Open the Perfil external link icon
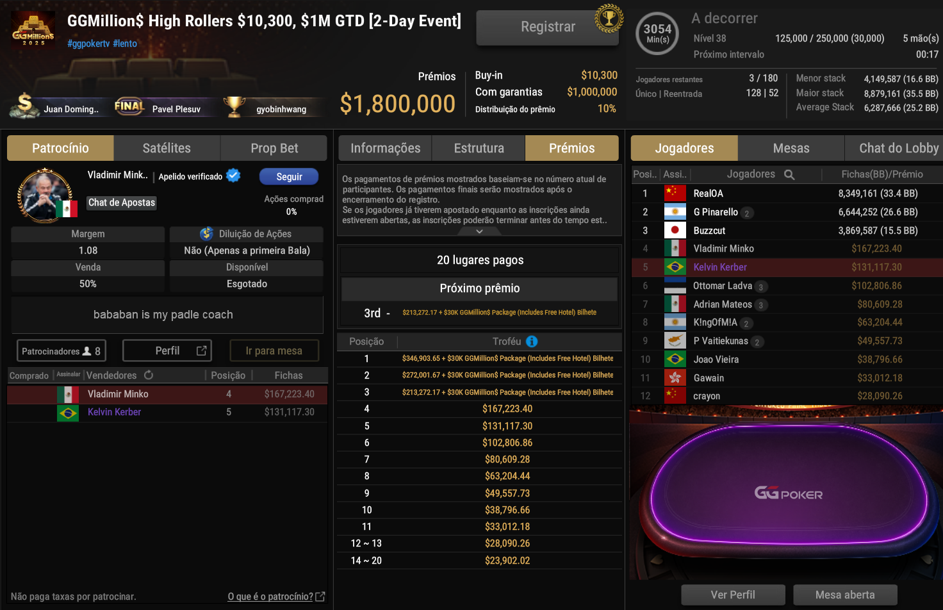943x610 pixels. click(202, 350)
